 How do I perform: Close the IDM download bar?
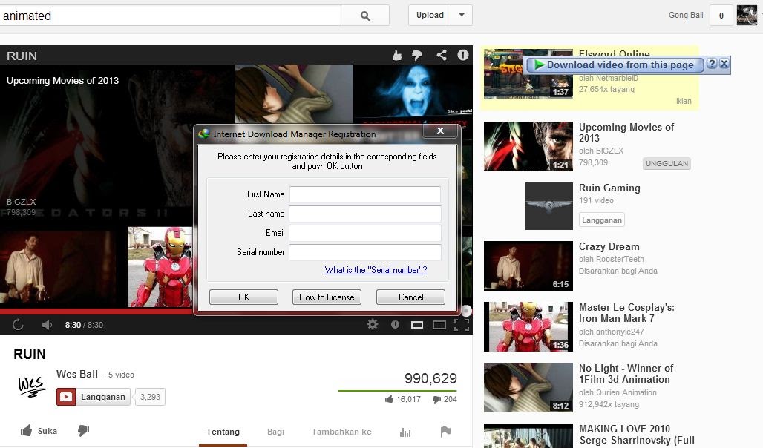[724, 64]
